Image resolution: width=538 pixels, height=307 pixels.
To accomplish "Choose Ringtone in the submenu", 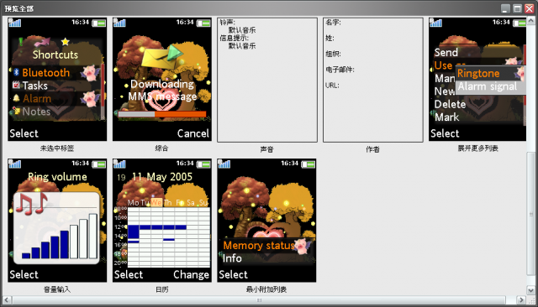I will 478,73.
